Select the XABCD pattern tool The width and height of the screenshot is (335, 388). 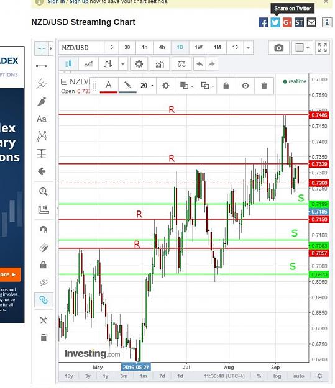coord(42,136)
